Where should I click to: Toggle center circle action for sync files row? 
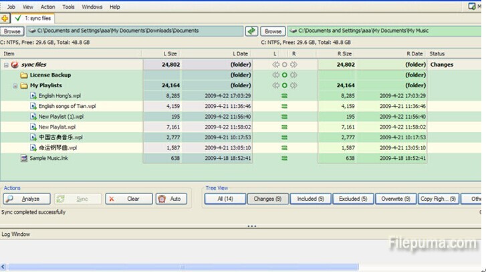(x=284, y=65)
